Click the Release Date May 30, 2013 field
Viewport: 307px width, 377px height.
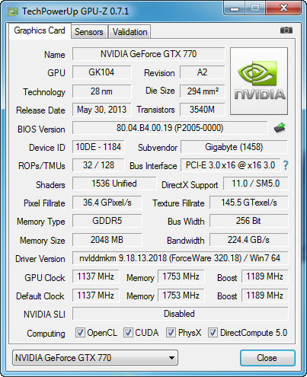pos(101,110)
